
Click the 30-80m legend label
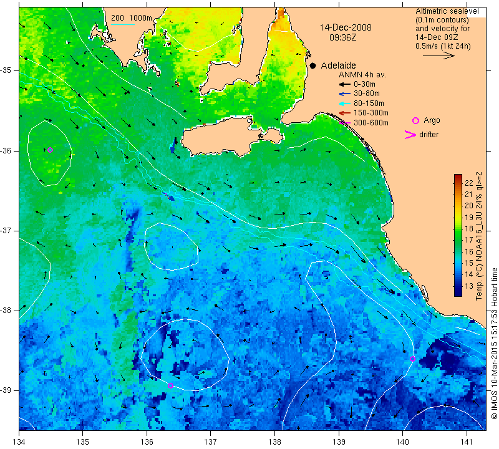(367, 94)
